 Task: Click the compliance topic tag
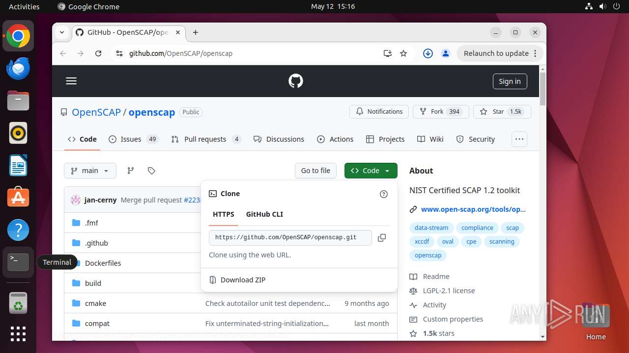(477, 228)
